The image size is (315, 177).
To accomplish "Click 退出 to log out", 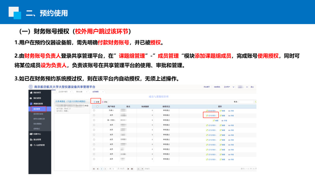I will coord(252,87).
